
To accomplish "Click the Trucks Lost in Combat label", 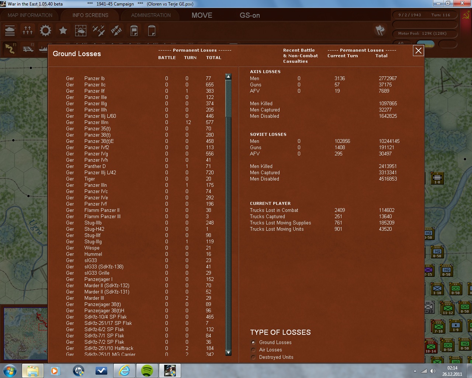I will tap(274, 210).
